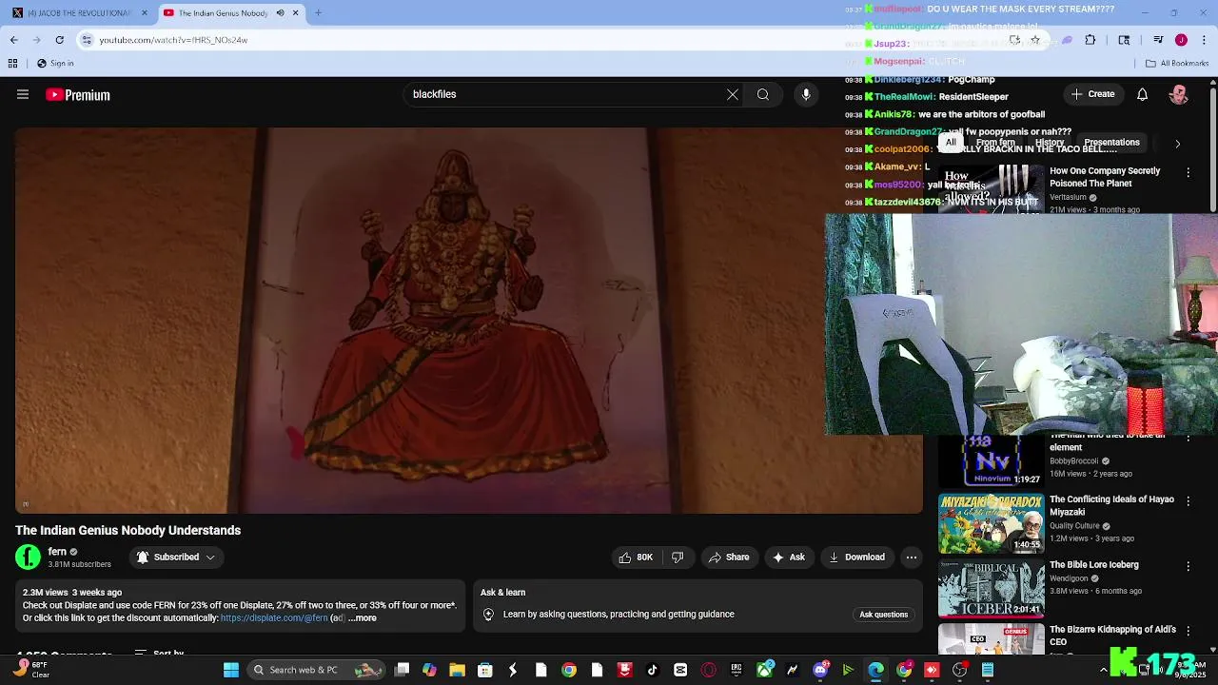The width and height of the screenshot is (1218, 685).
Task: Open How One Company Secretly Poisoned title
Action: click(x=1105, y=177)
